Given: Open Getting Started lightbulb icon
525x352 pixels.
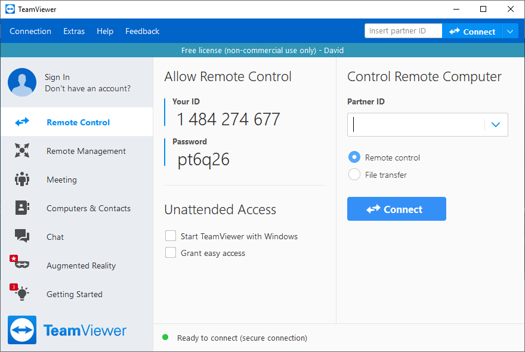Looking at the screenshot, I should click(20, 292).
